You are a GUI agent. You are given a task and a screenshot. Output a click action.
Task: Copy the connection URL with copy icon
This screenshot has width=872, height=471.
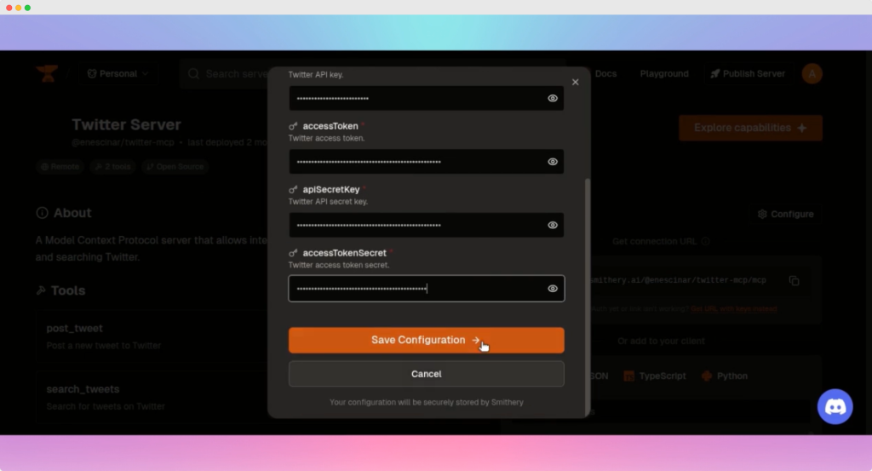(x=794, y=281)
